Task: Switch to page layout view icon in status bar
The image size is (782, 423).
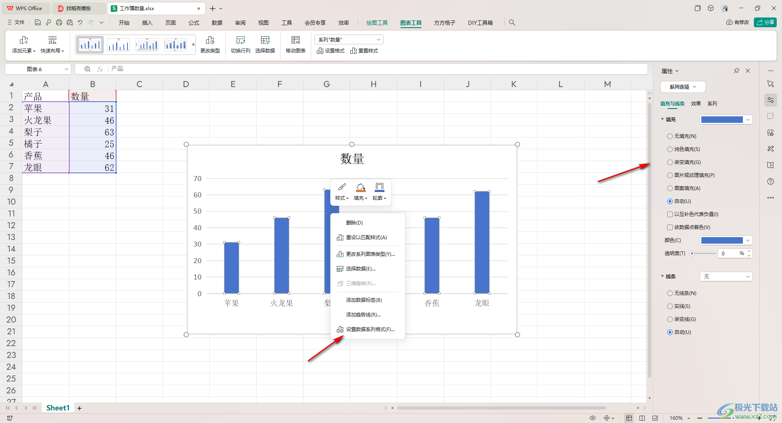Action: click(x=642, y=418)
